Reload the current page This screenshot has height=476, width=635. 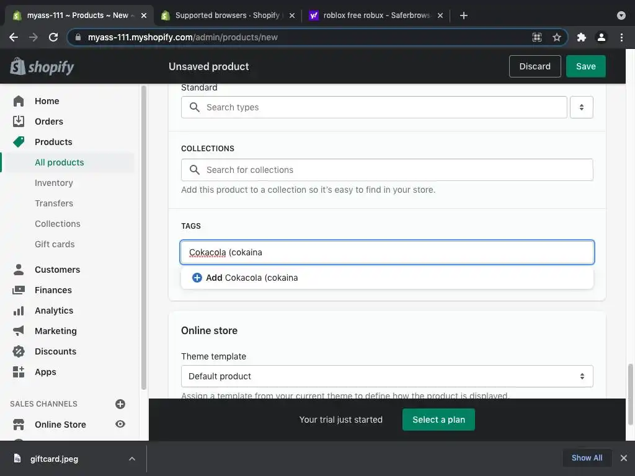(53, 37)
